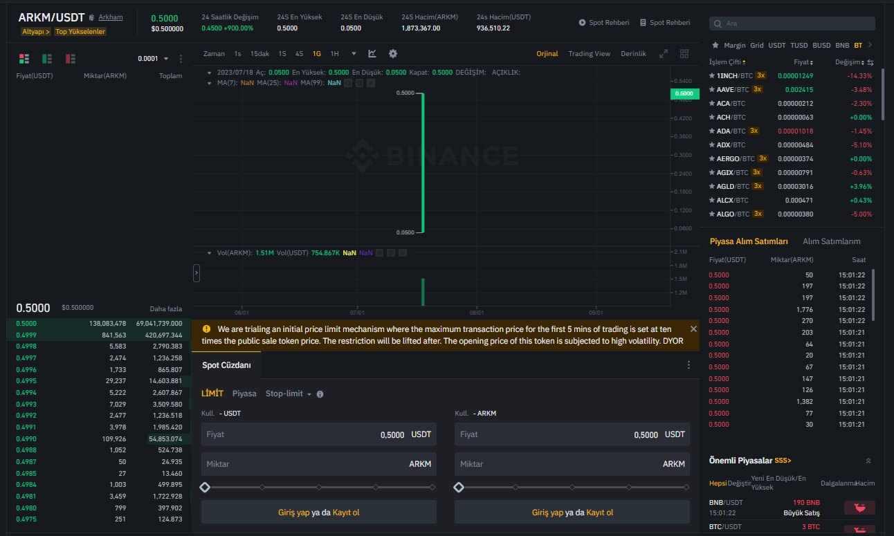Favorite the ALGO/BTC pair star
The width and height of the screenshot is (894, 536).
pos(711,214)
